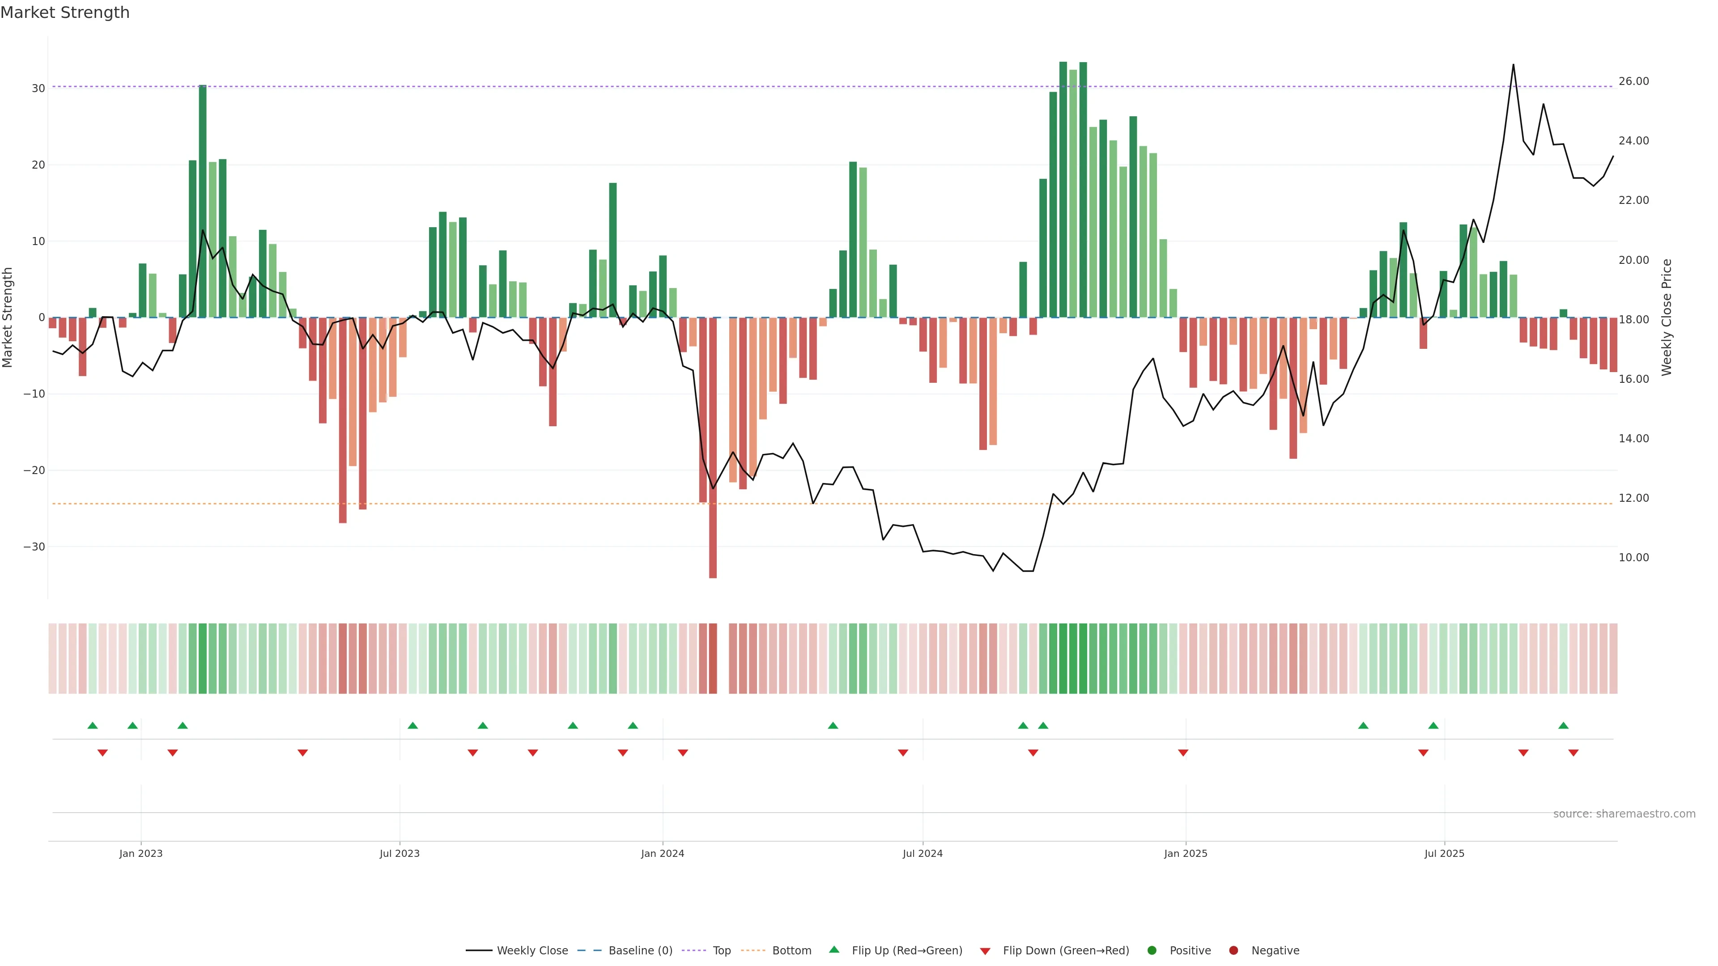This screenshot has width=1718, height=966.
Task: Click the 26.00 price axis tick label
Action: 1633,81
